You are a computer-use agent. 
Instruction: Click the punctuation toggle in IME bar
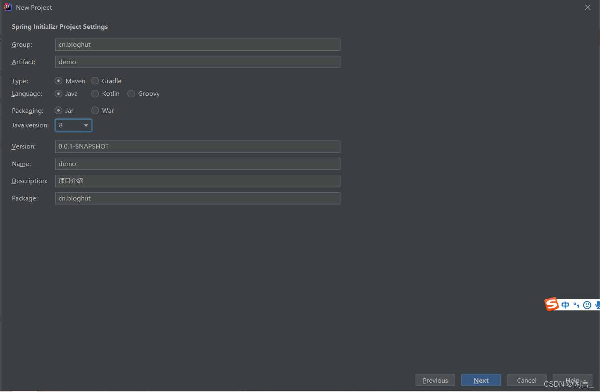tap(576, 305)
